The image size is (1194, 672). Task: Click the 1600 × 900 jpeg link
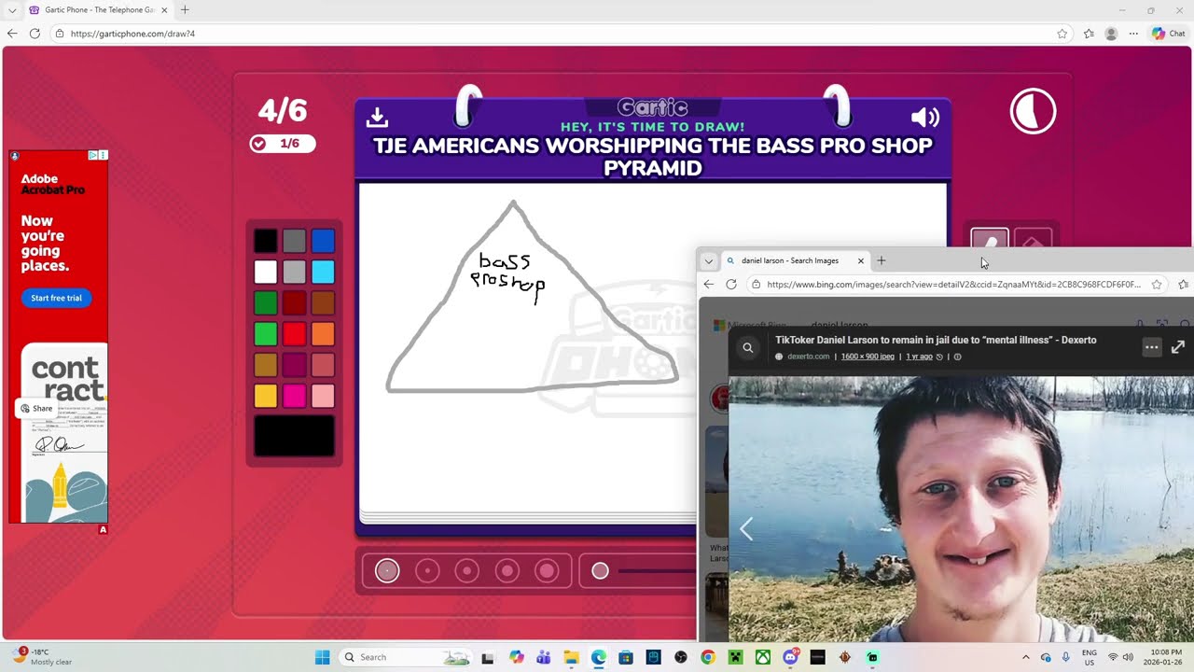pyautogui.click(x=868, y=357)
